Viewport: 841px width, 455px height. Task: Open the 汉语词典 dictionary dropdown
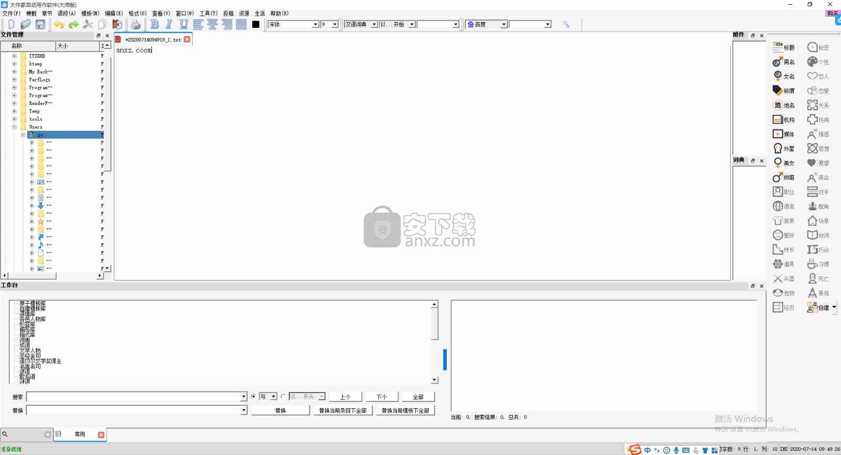point(374,24)
